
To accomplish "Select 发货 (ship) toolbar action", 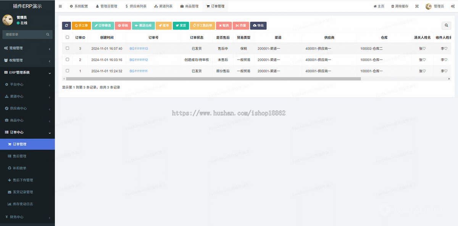I will point(181,25).
